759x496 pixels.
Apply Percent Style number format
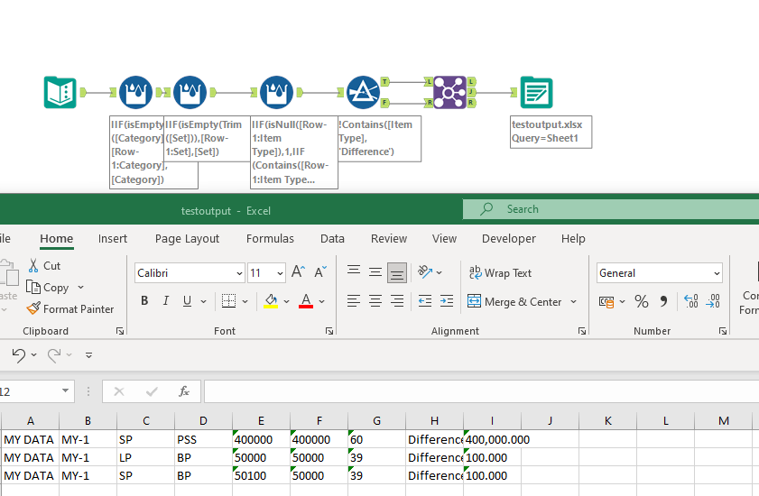tap(642, 301)
